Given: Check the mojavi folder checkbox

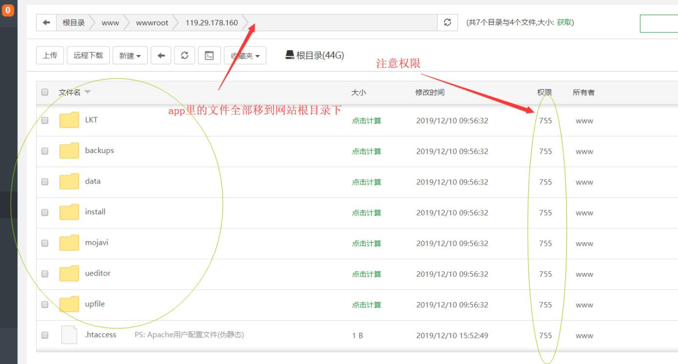Looking at the screenshot, I should click(44, 243).
